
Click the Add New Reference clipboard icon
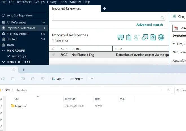(x=129, y=37)
